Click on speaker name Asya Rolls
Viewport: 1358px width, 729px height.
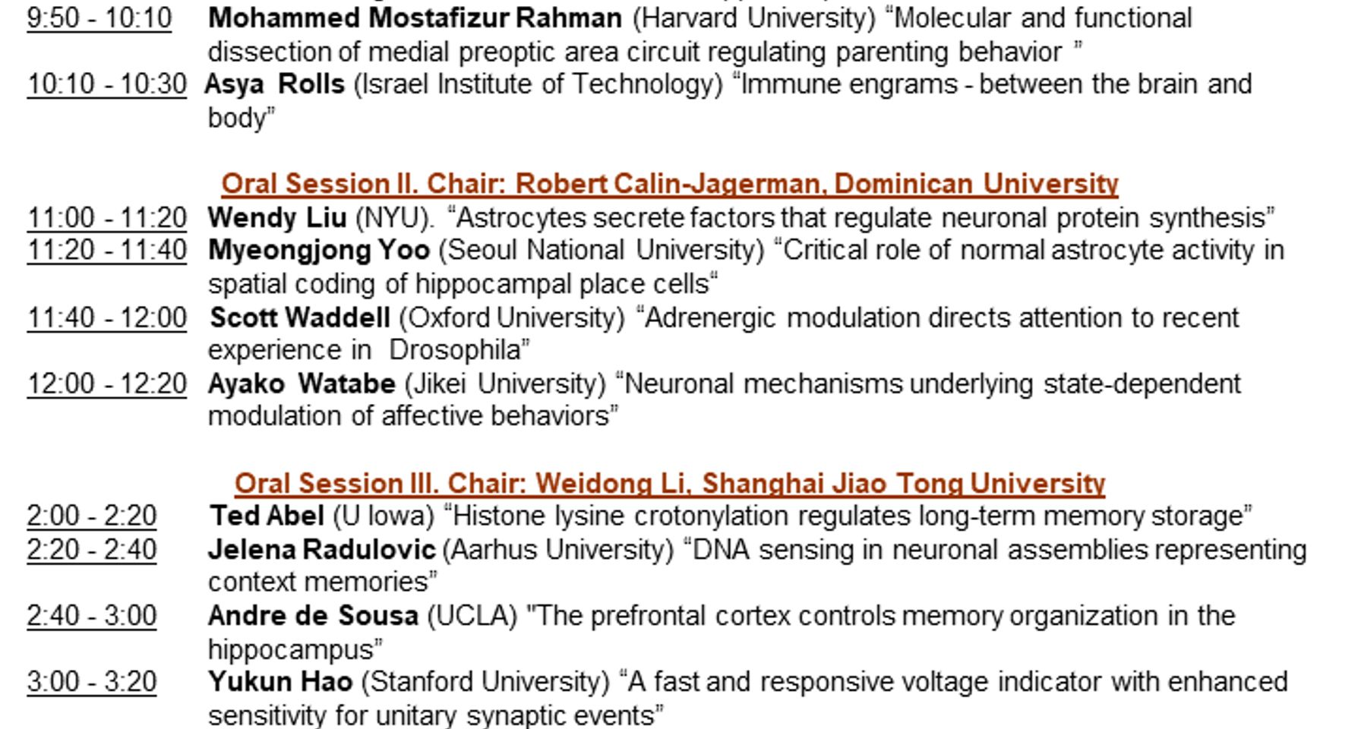[275, 84]
